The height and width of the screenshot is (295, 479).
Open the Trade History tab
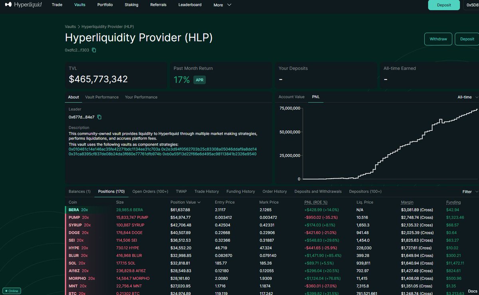coord(206,191)
